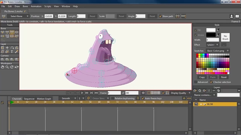Click the new layer icon in Layers panel
Screen dimensions: 241x135
tap(195, 91)
